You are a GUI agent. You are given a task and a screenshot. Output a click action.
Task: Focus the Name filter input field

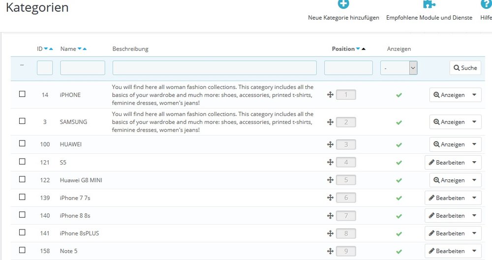[83, 68]
